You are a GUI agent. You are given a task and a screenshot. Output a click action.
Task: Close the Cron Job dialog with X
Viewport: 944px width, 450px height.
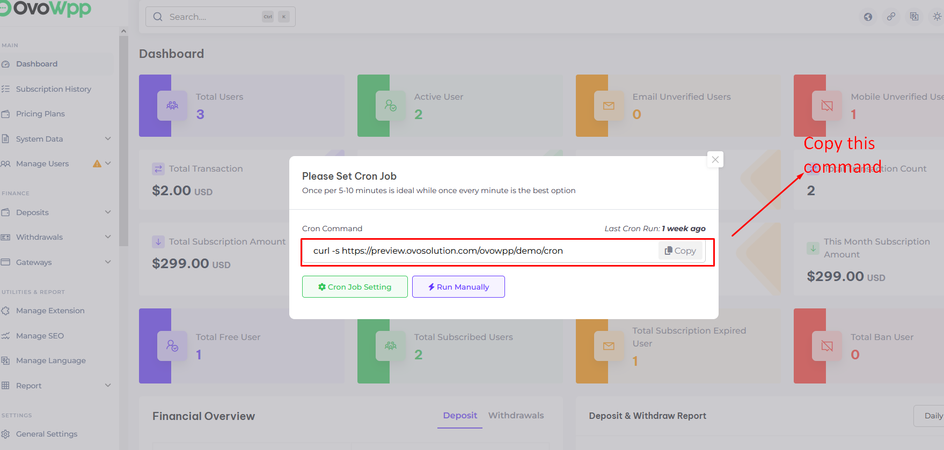715,159
